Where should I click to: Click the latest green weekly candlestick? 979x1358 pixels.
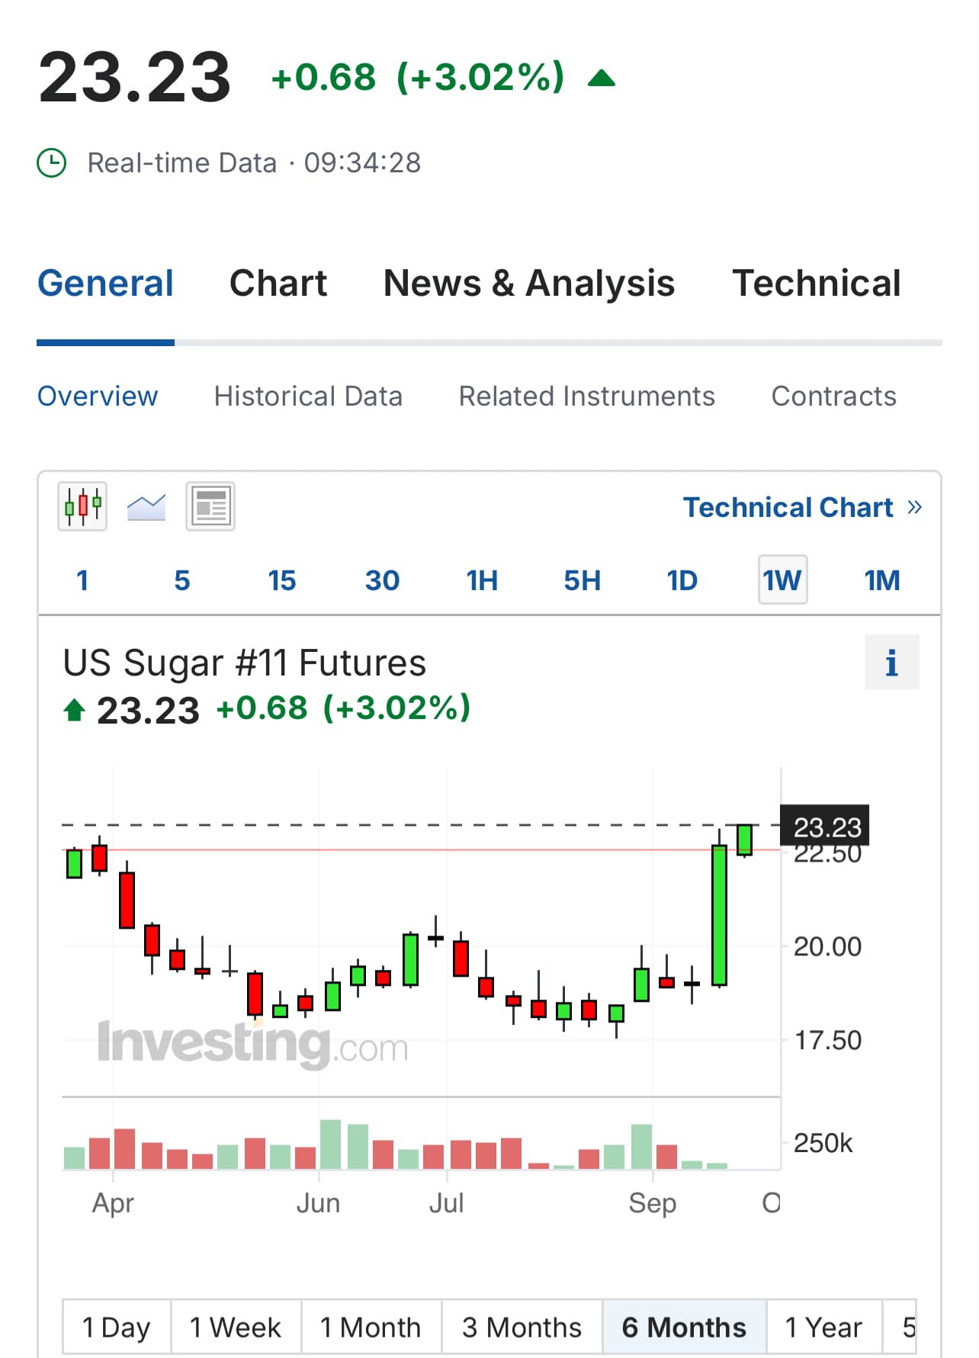point(745,840)
